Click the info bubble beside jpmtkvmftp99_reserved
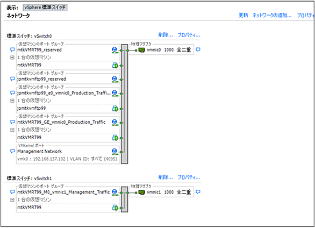Viewport: 315px width, 228px height. pos(12,79)
